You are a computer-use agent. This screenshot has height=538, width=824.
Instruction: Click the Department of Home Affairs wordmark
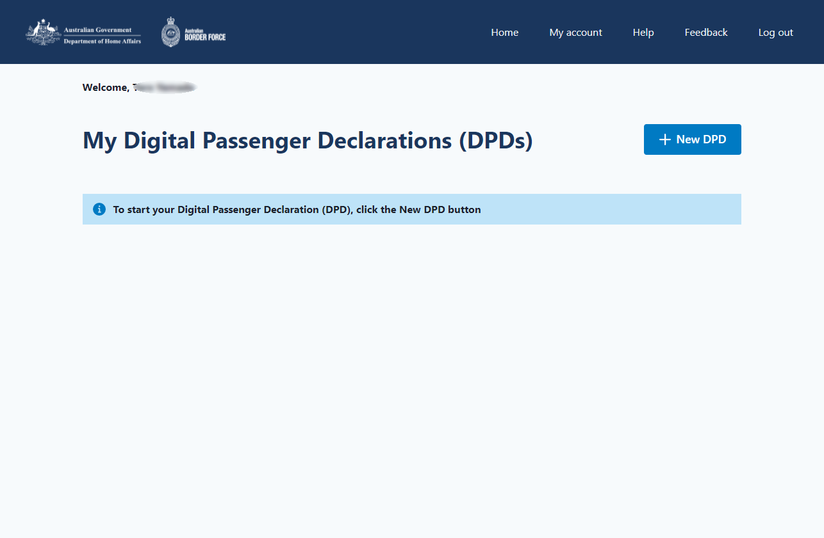[102, 41]
